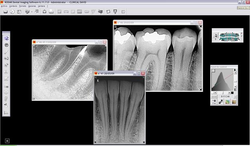250x146 pixels.
Task: Click the R indicator box at bottom left
Action: [x=7, y=141]
